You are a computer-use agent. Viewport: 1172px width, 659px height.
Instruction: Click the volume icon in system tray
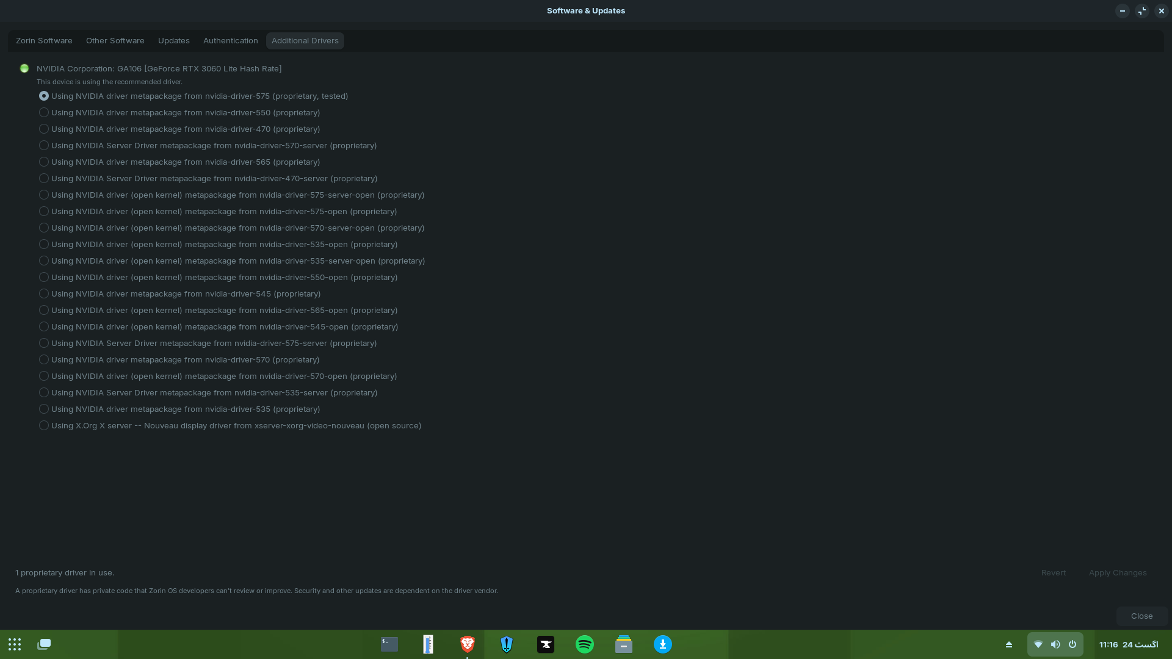click(x=1055, y=644)
